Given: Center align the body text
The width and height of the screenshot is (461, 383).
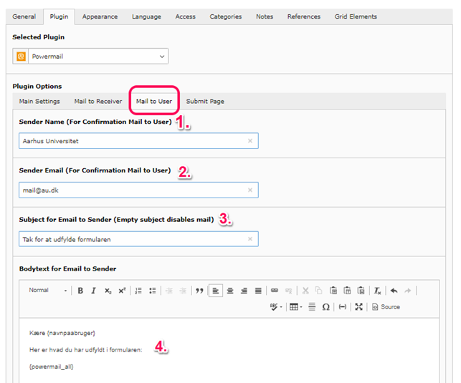Looking at the screenshot, I should click(230, 291).
